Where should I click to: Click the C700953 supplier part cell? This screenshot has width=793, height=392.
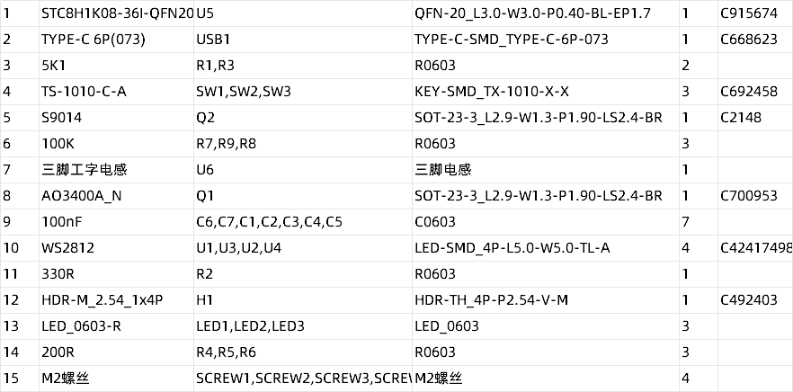(x=755, y=196)
